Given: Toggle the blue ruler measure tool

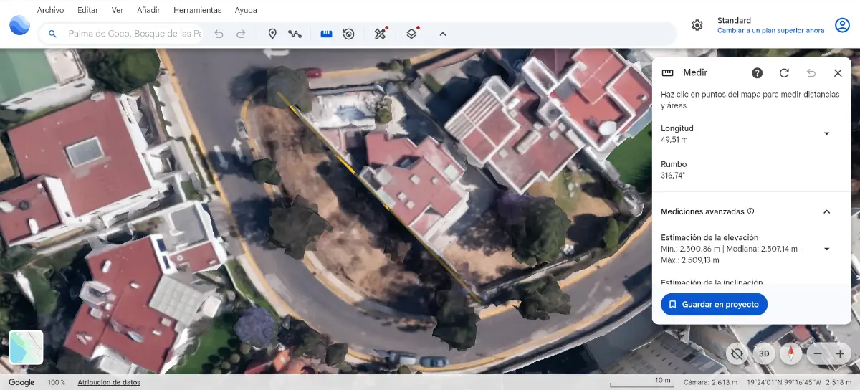Looking at the screenshot, I should pyautogui.click(x=326, y=34).
